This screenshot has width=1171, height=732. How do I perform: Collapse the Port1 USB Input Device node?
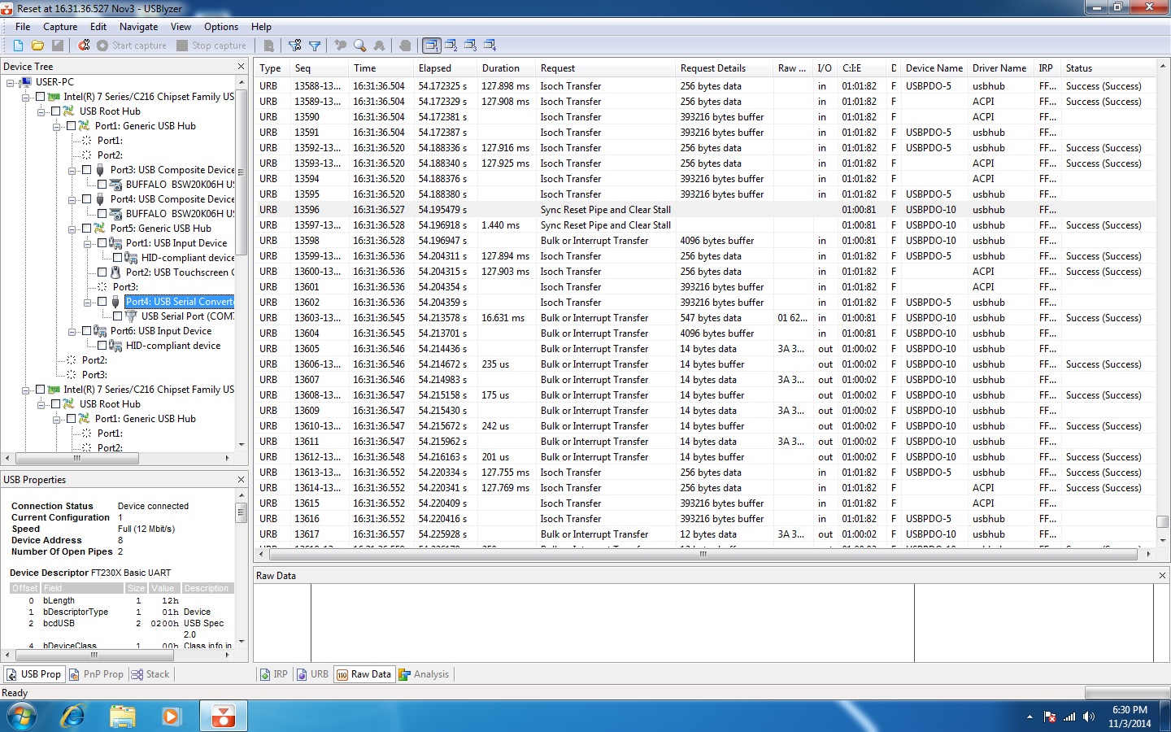pyautogui.click(x=88, y=243)
